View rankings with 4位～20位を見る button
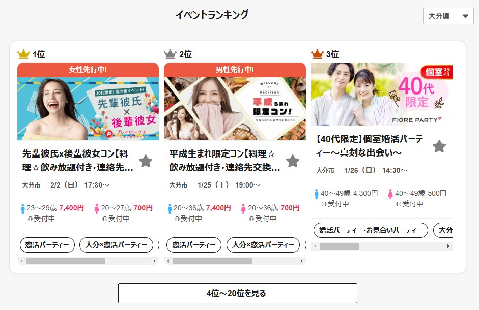This screenshot has height=310, width=479. coord(238,293)
